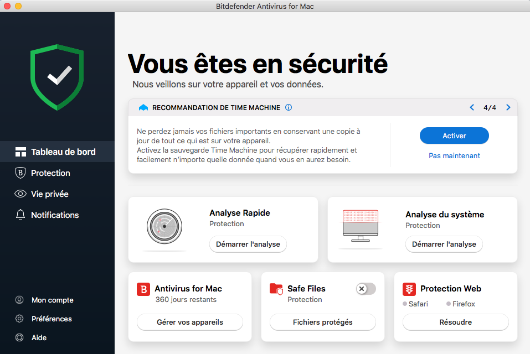Click the 'Vous êtes en sécurité' heading

coord(258,64)
